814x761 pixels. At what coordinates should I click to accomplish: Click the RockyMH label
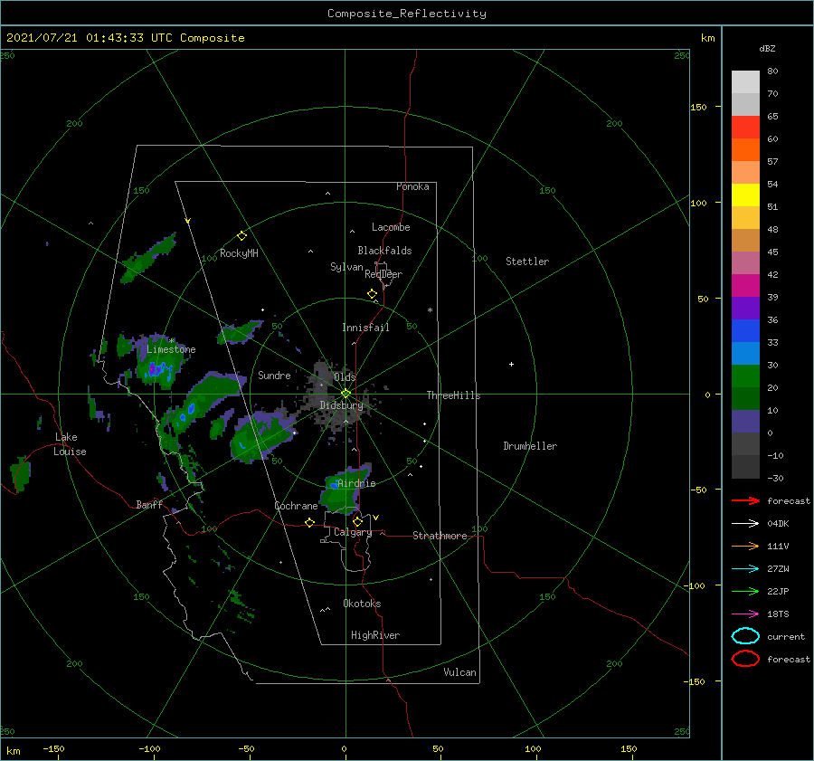coord(239,253)
